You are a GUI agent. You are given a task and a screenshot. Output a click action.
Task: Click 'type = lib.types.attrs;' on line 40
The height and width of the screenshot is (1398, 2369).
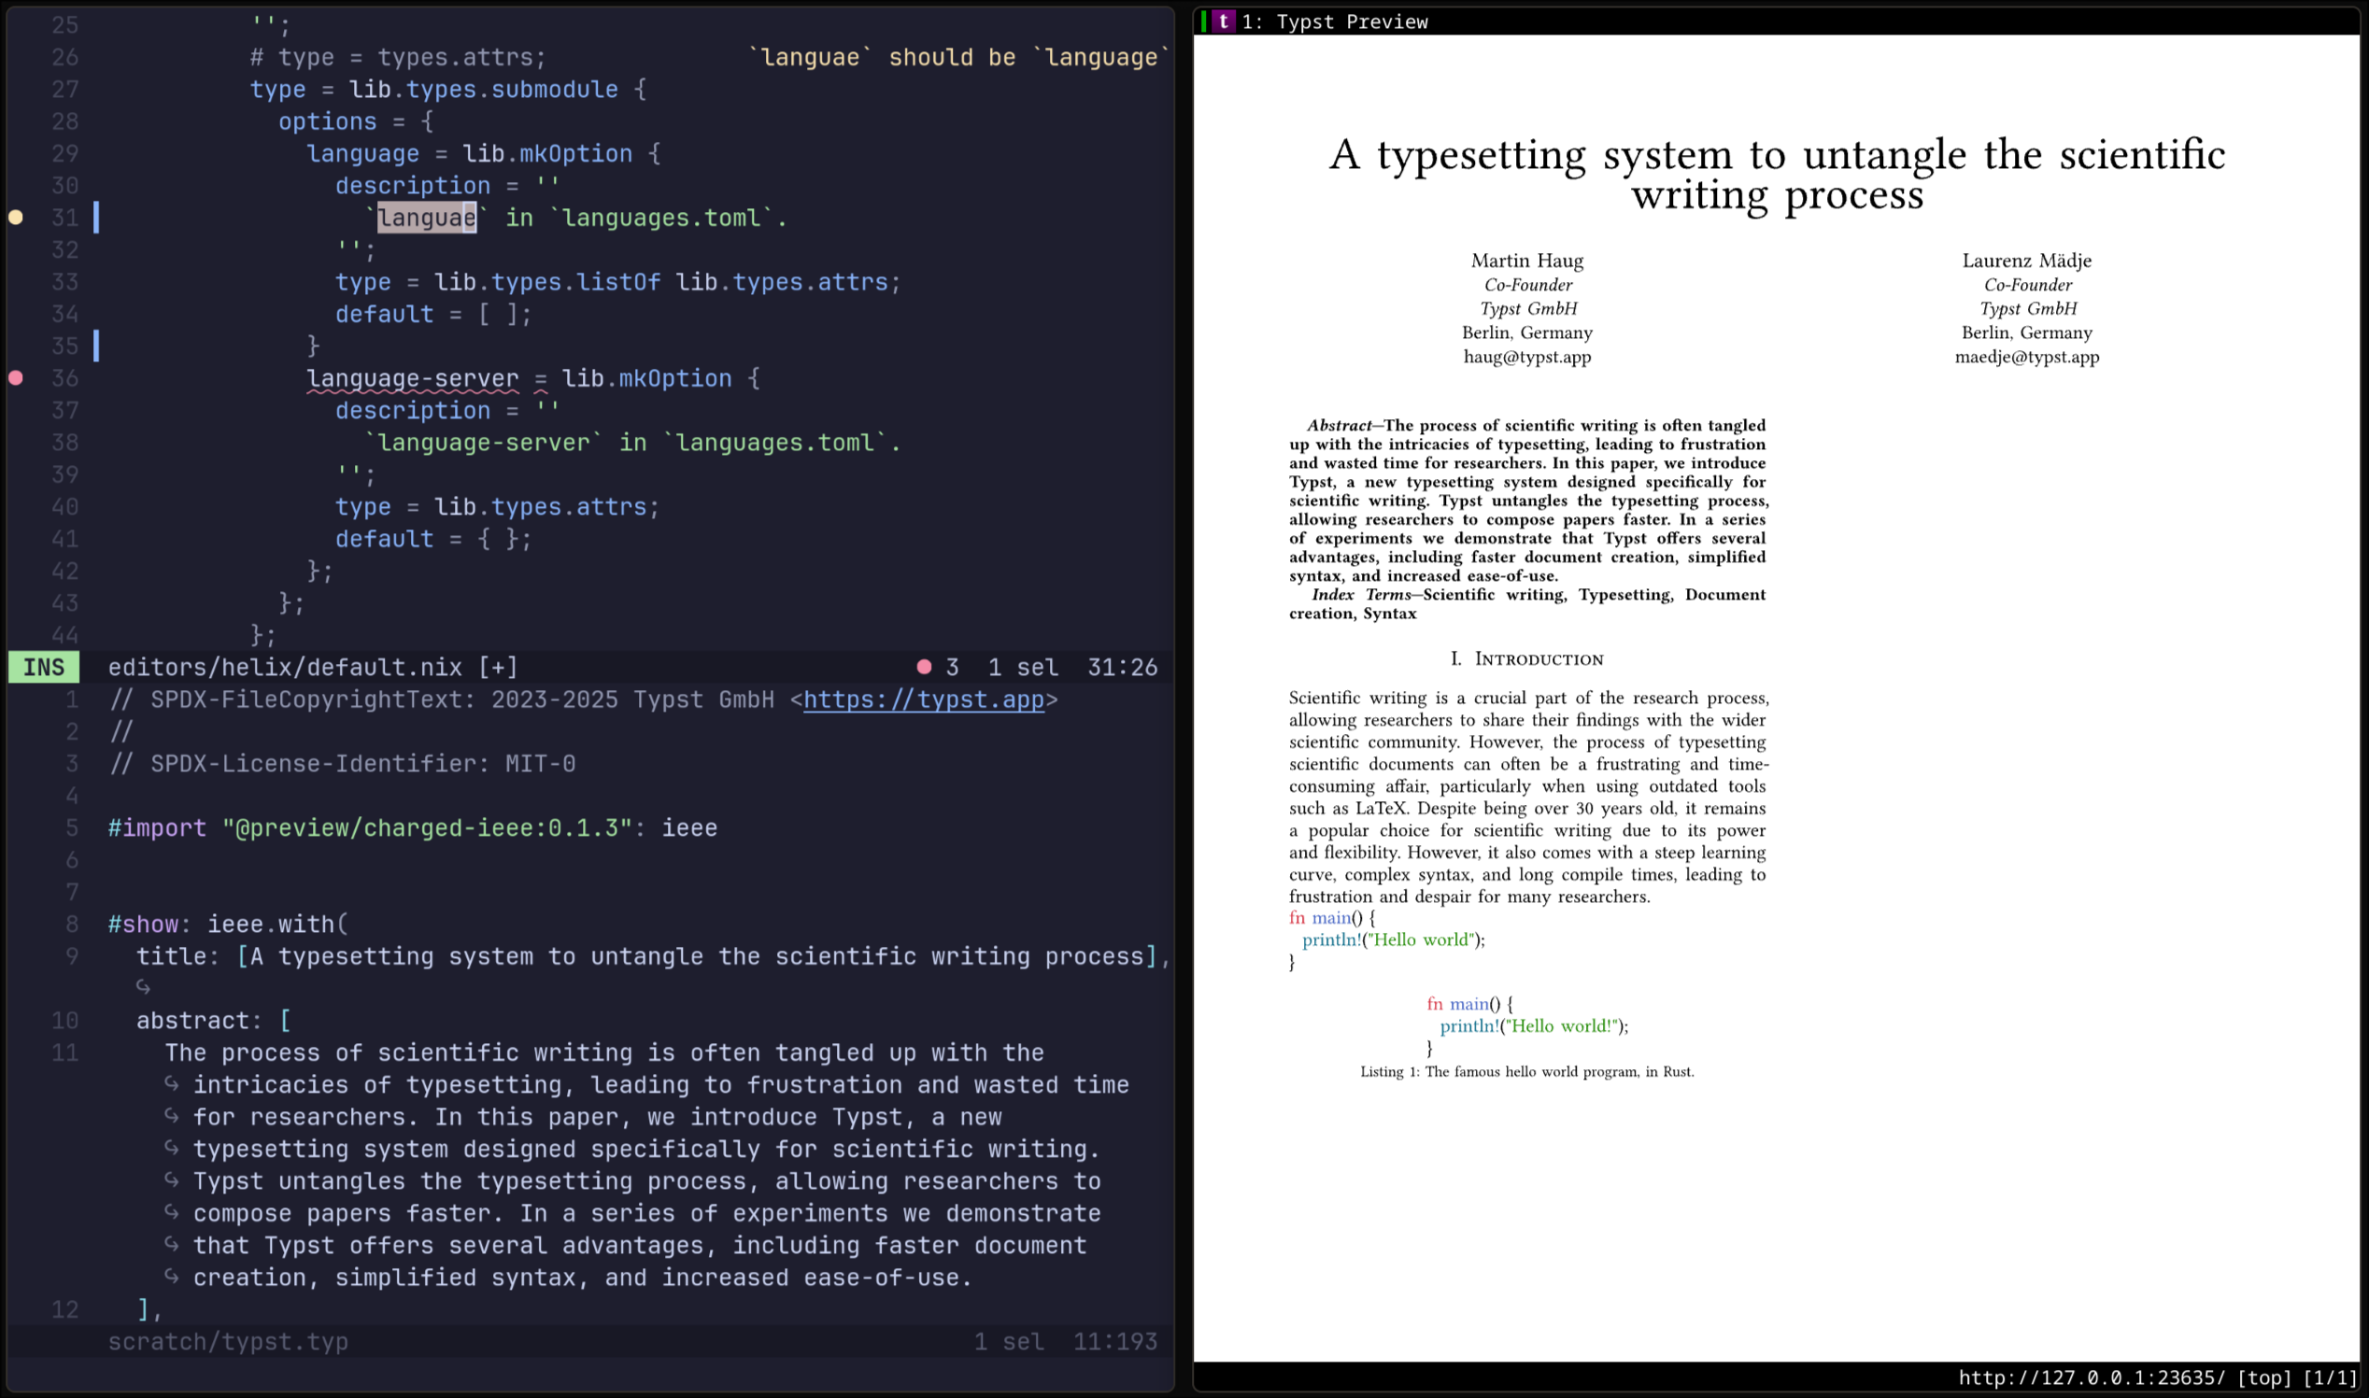coord(498,507)
